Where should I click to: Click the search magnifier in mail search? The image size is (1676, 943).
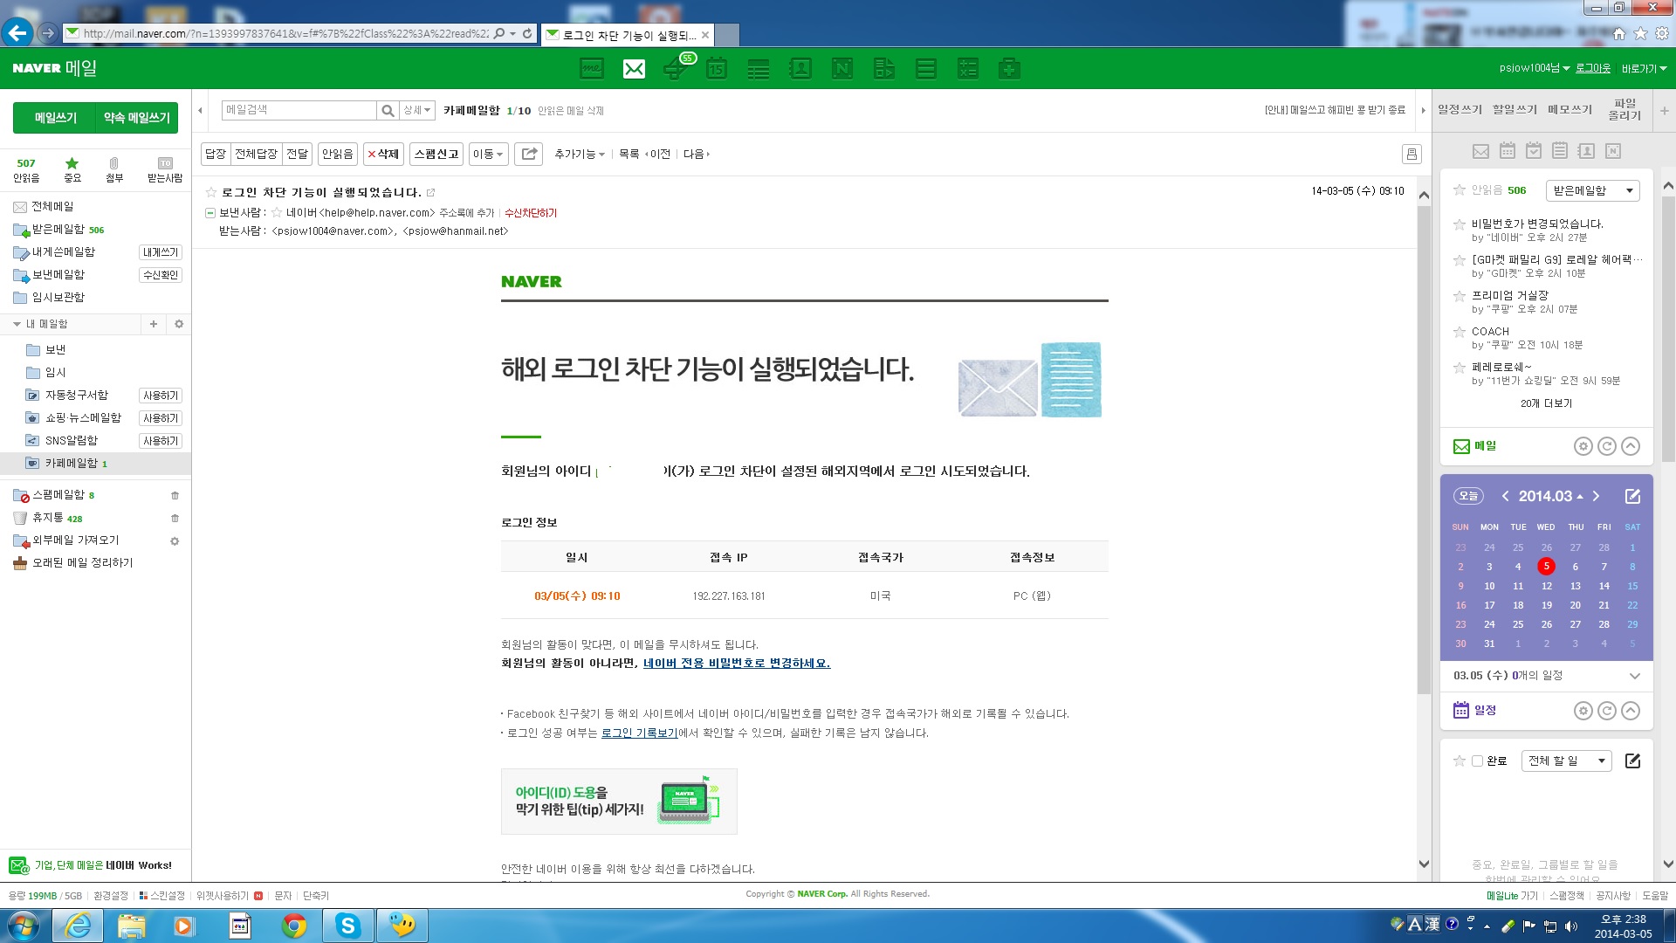388,111
